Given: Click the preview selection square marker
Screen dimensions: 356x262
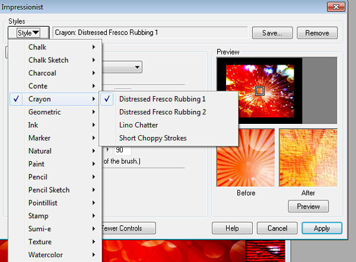Looking at the screenshot, I should (x=259, y=91).
